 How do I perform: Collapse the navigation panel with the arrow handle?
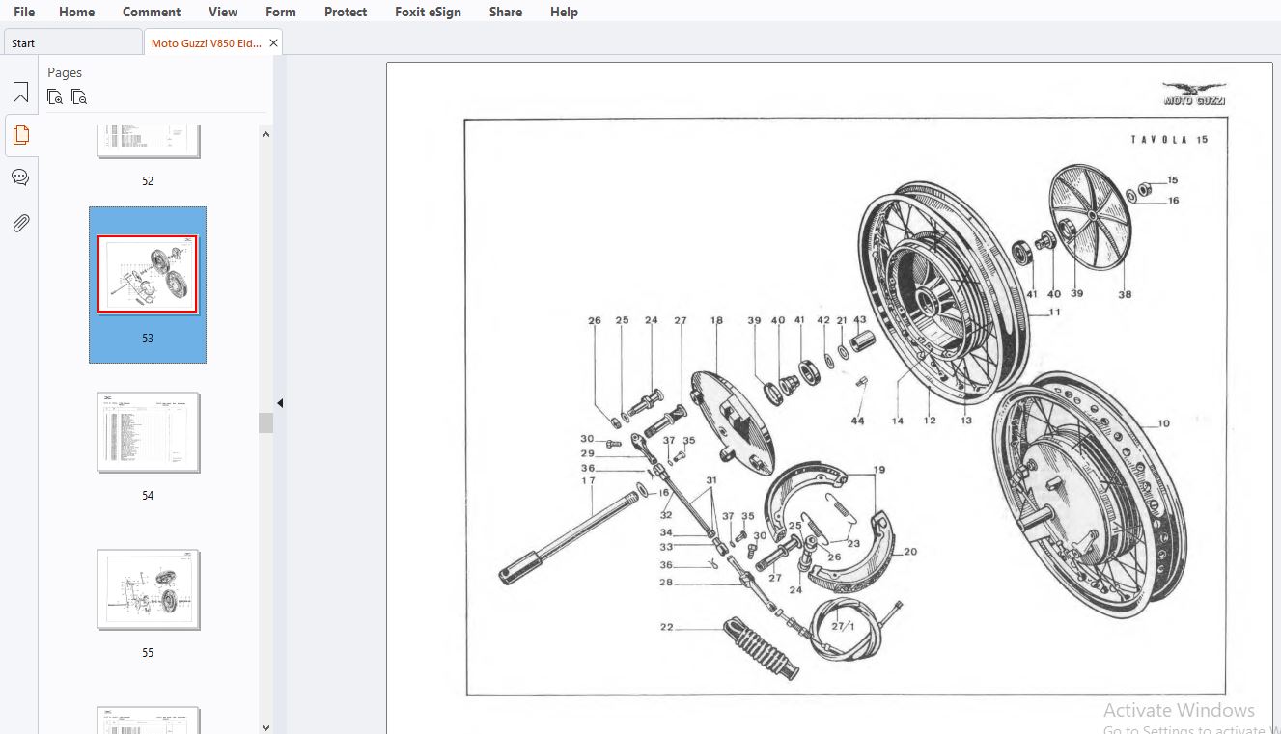click(280, 403)
